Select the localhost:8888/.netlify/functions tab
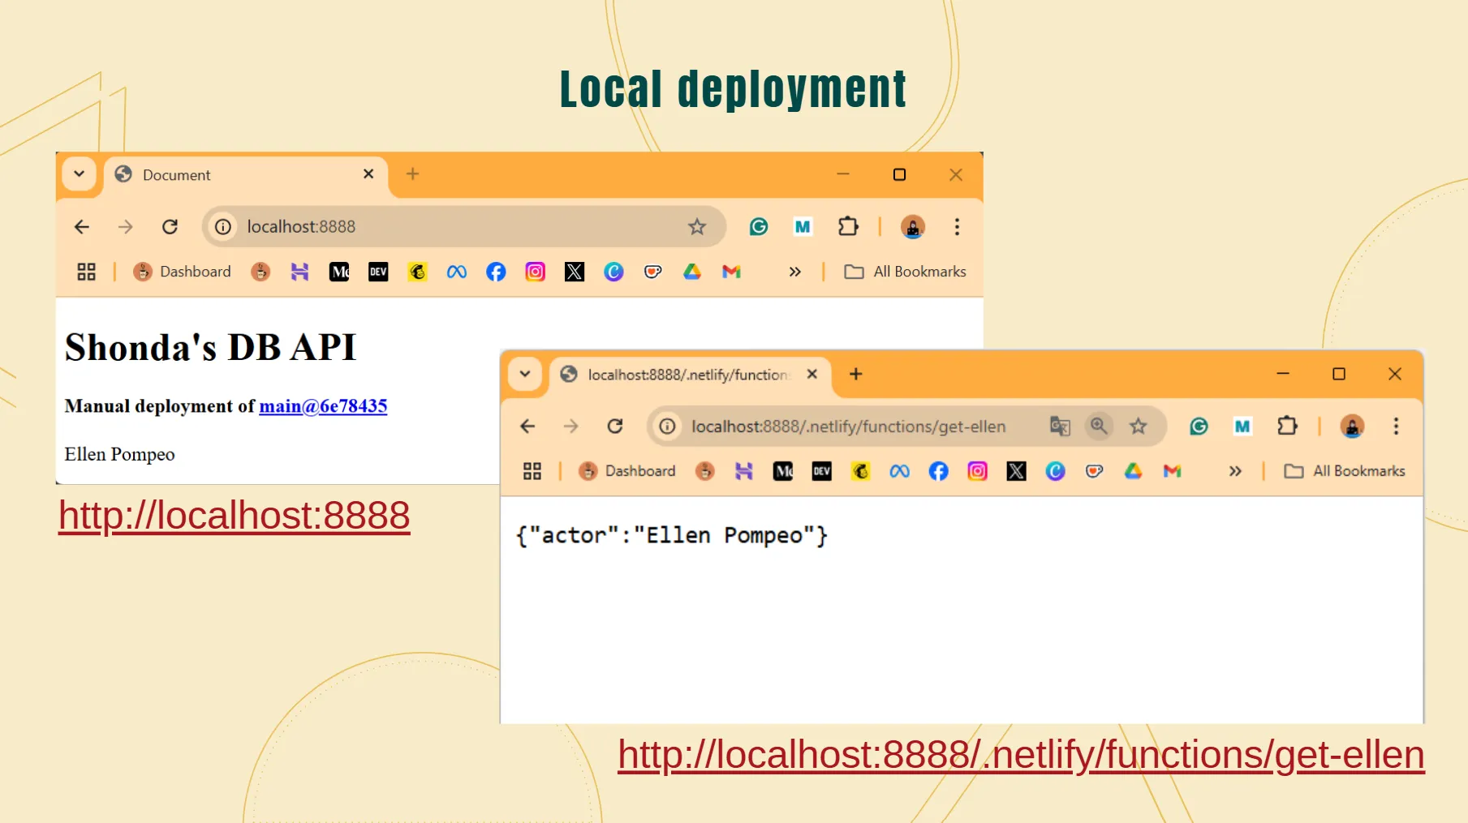The height and width of the screenshot is (823, 1468). pyautogui.click(x=682, y=375)
